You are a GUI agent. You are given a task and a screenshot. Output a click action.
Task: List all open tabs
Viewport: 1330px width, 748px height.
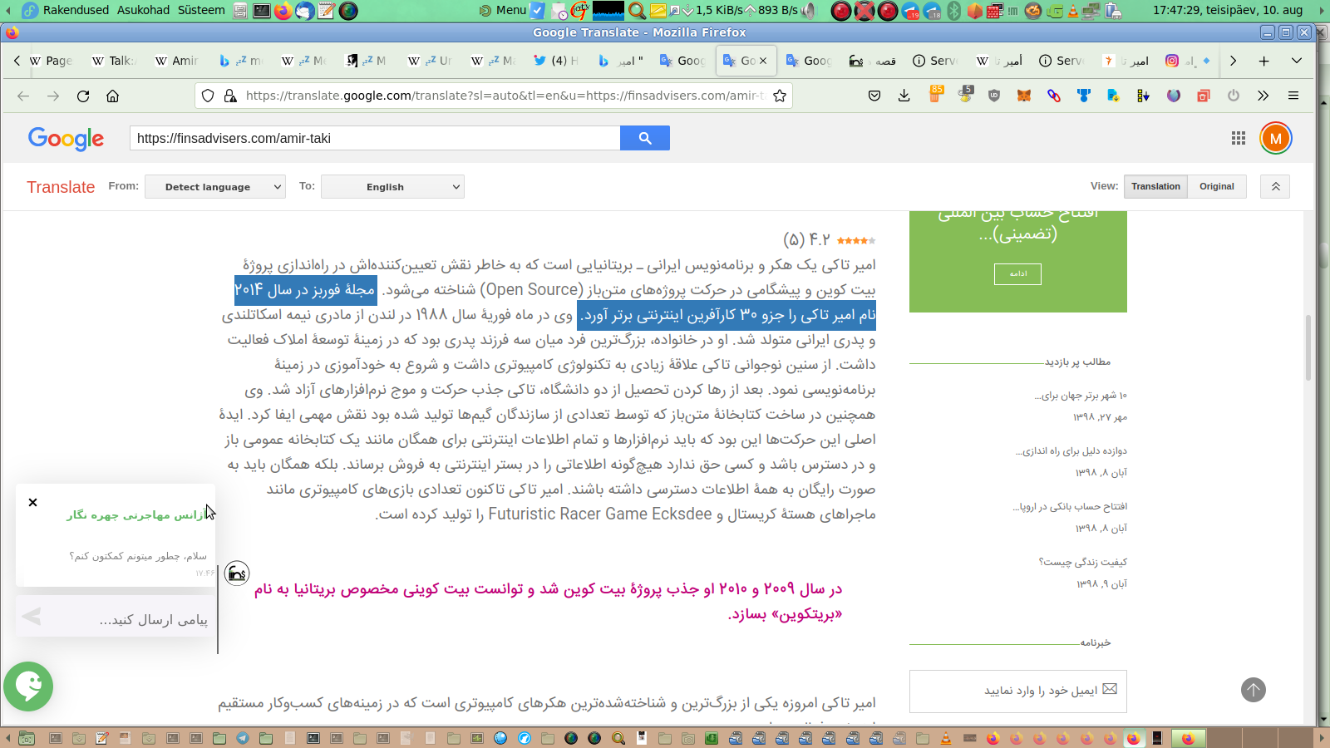(1297, 61)
